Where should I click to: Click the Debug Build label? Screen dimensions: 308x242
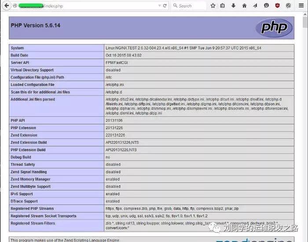click(x=21, y=157)
